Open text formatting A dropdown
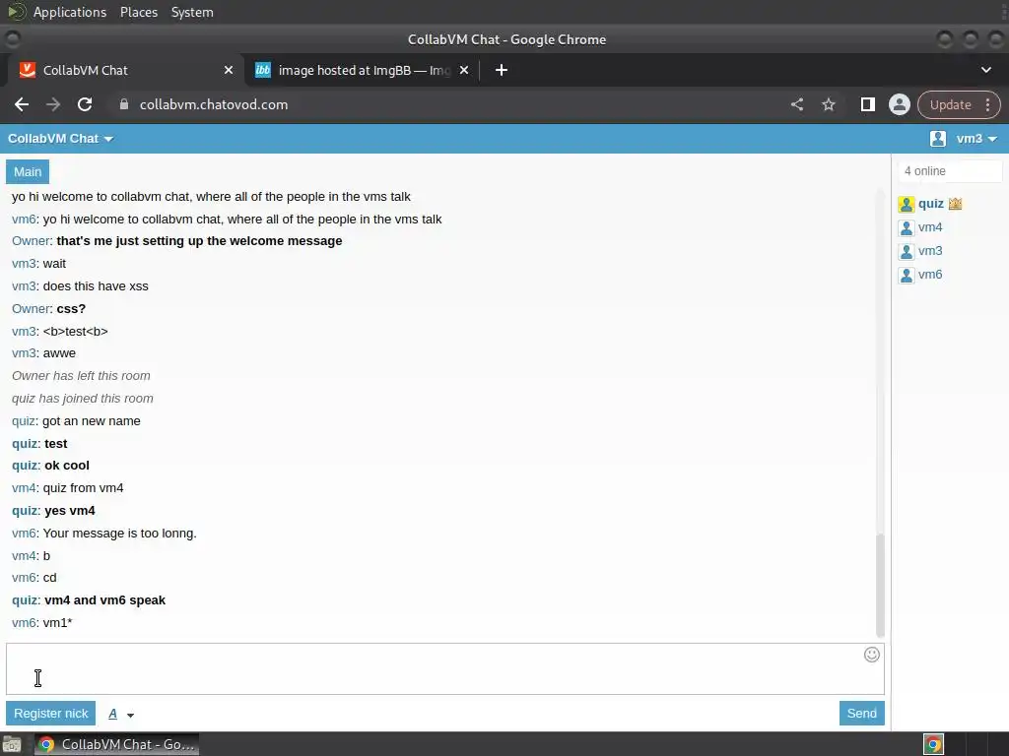The height and width of the screenshot is (756, 1009). [121, 714]
